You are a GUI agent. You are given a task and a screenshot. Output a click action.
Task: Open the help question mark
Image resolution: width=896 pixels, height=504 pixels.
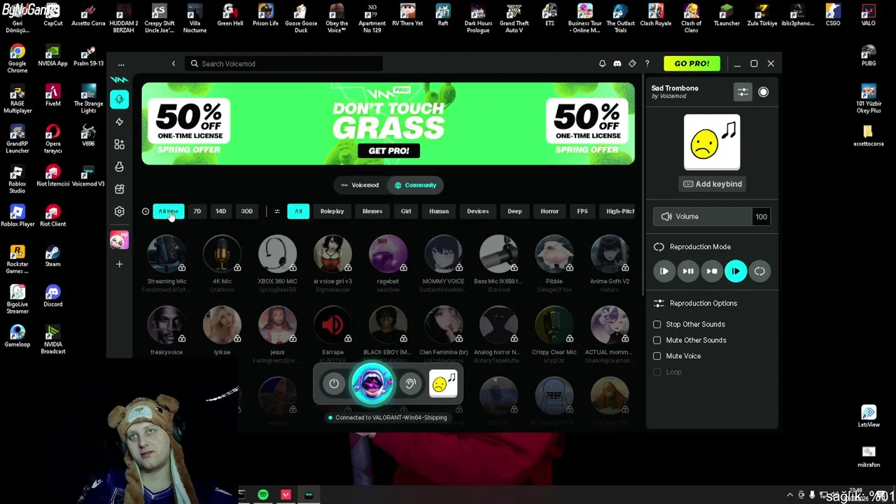[x=647, y=64]
